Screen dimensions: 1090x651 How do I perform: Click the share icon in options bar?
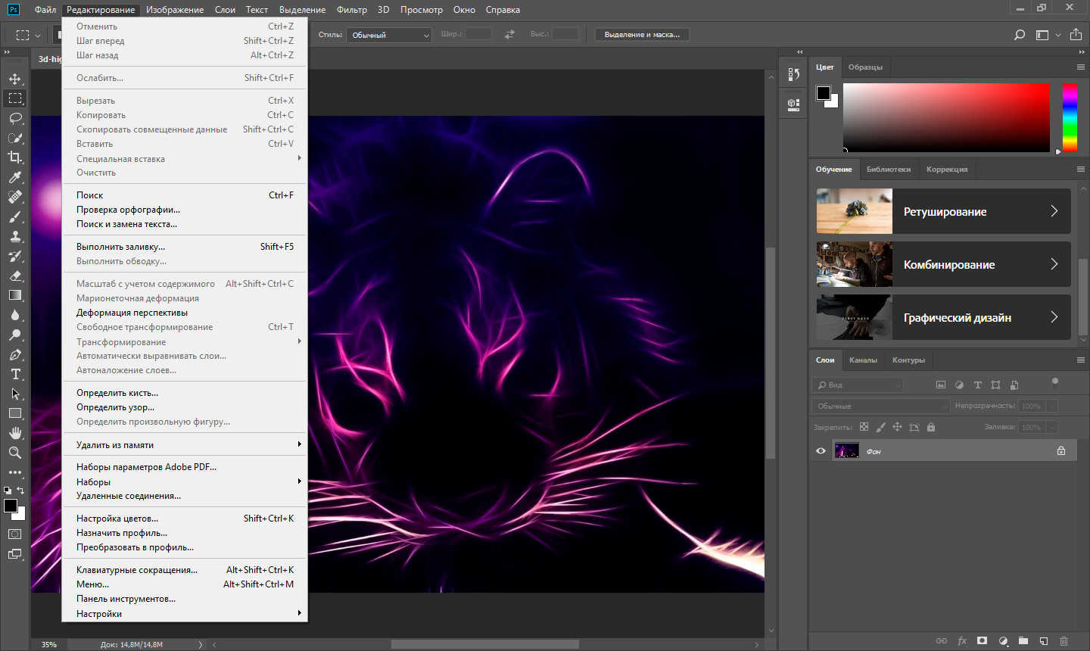coord(1076,34)
